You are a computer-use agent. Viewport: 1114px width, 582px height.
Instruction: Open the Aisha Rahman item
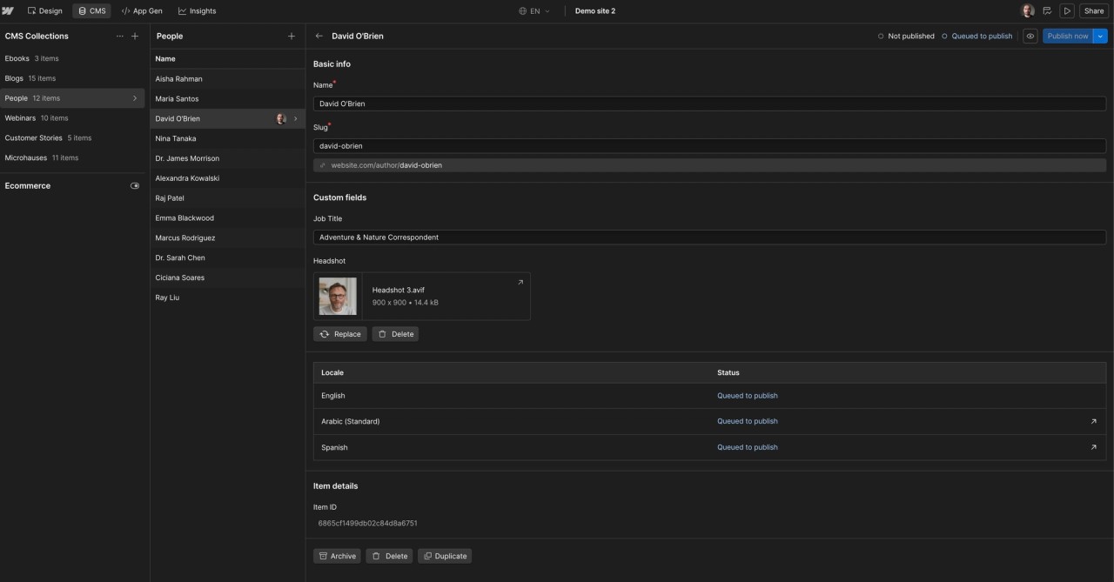(x=227, y=79)
